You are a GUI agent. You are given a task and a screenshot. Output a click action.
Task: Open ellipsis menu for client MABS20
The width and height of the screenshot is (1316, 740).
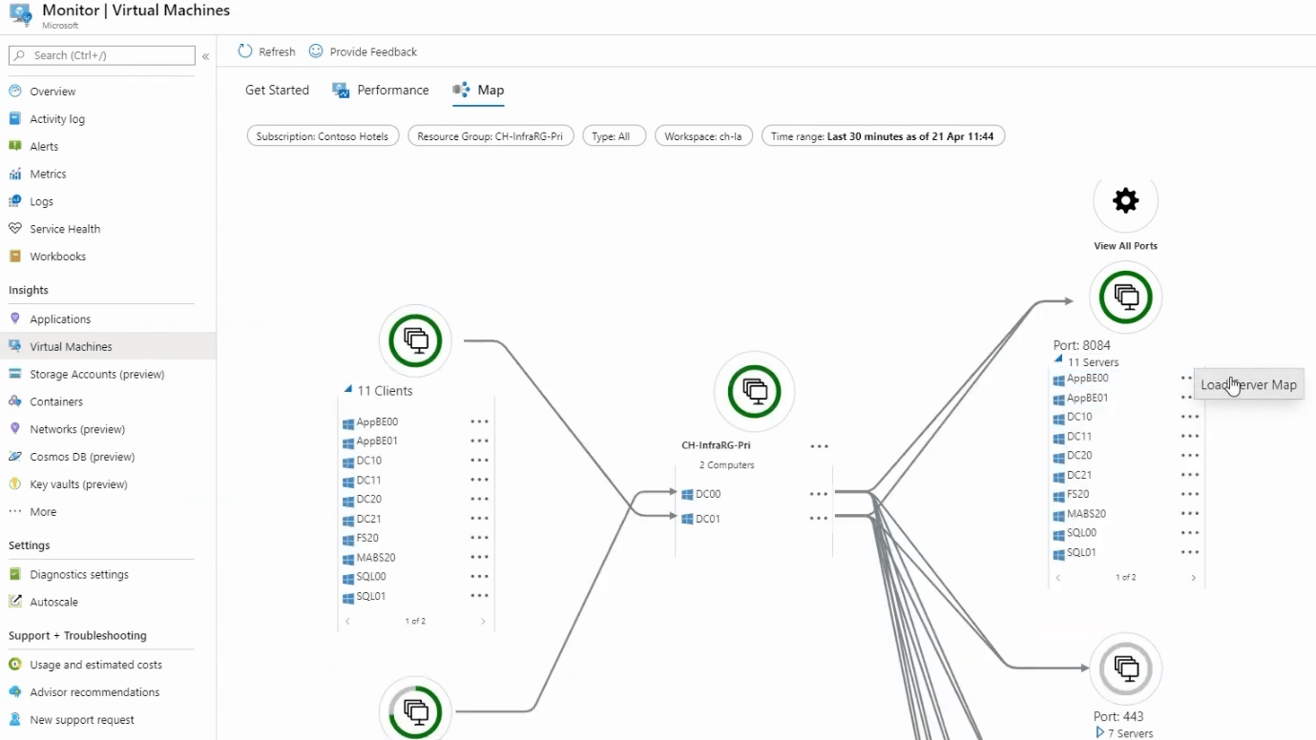[479, 557]
